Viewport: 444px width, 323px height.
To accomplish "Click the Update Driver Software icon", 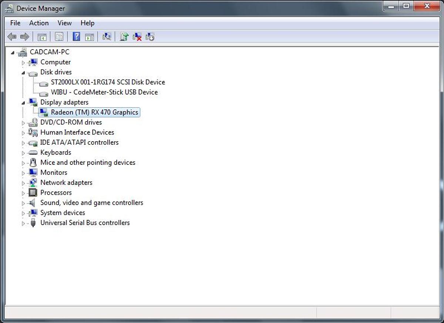I will pyautogui.click(x=124, y=37).
